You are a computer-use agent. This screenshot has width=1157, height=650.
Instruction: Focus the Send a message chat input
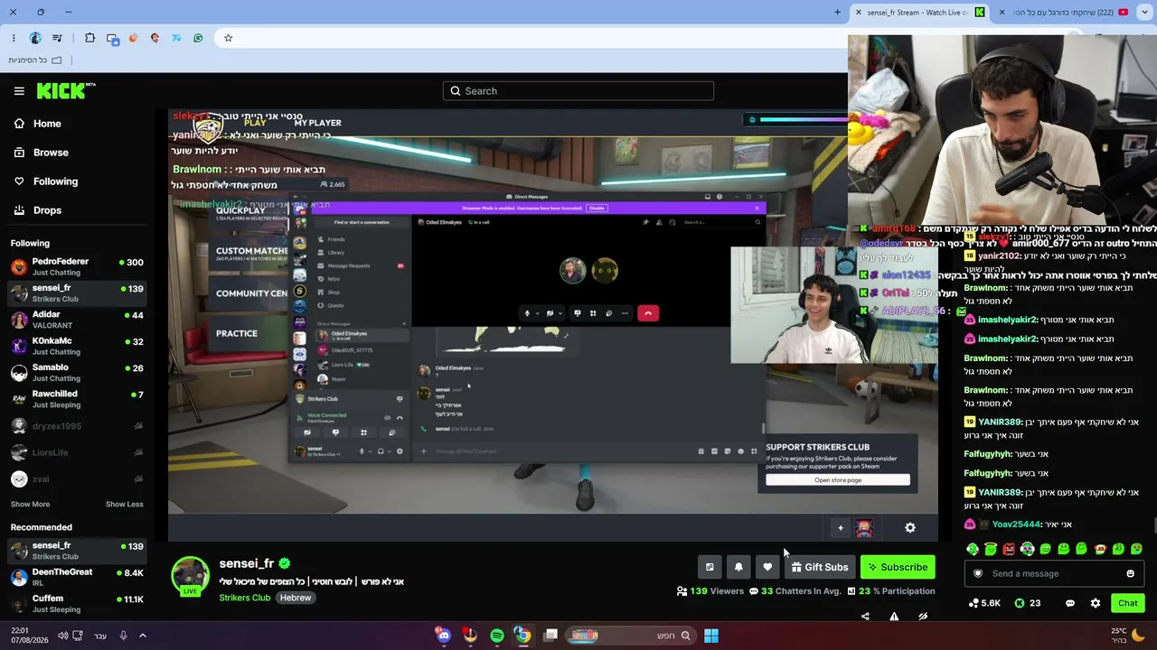[x=1054, y=573]
